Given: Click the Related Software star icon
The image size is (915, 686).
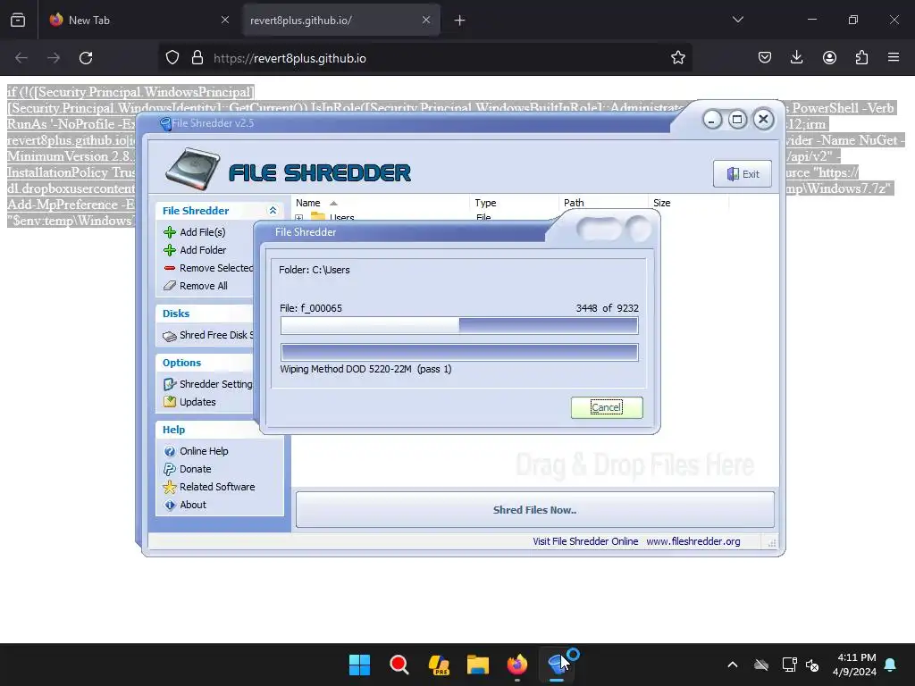Looking at the screenshot, I should 170,487.
